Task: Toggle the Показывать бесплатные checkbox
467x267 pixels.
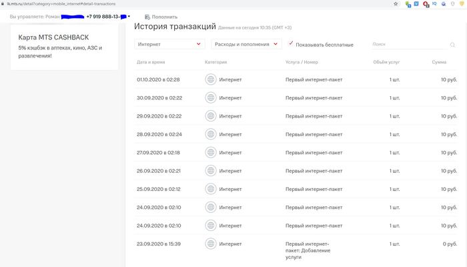Action: coord(290,42)
